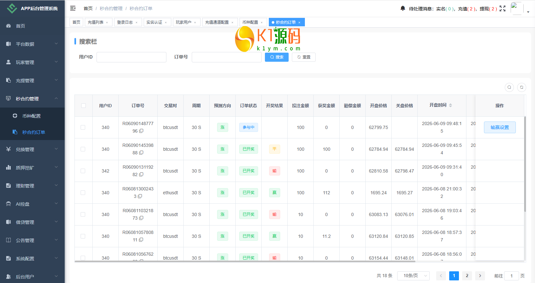Expand 平台数据 sidebar menu
The height and width of the screenshot is (283, 535).
click(32, 44)
